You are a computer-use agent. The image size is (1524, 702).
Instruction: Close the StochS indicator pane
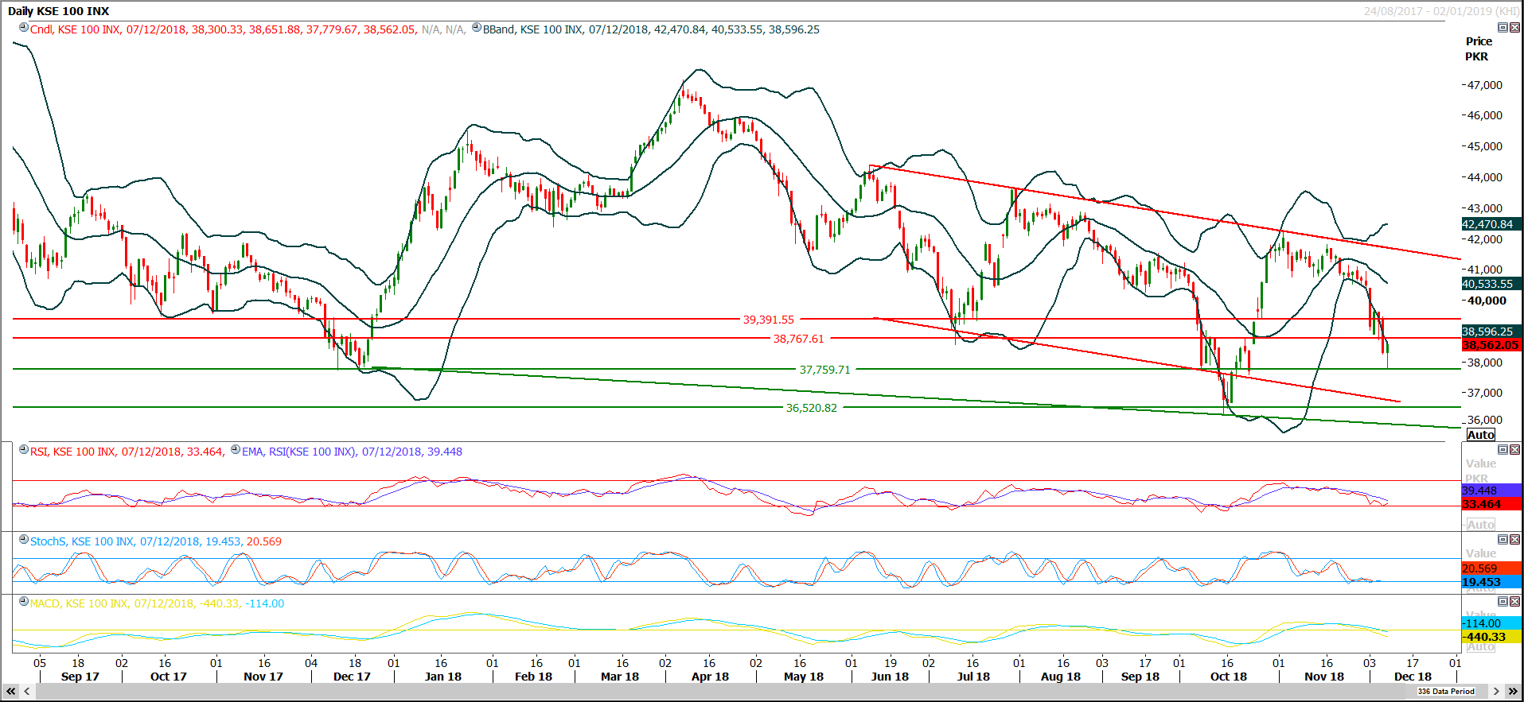click(1514, 540)
